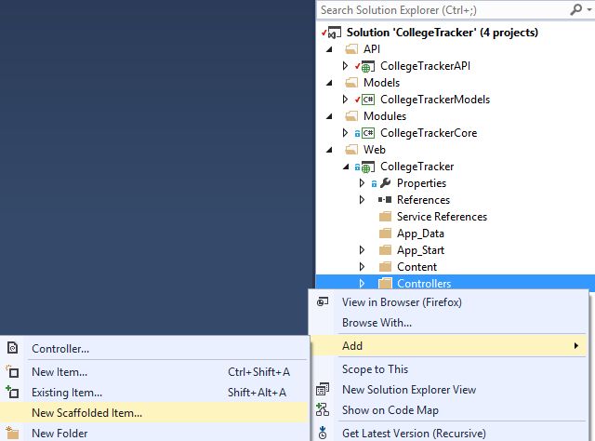Click the C# icon of CollegeTrackerModels
The width and height of the screenshot is (595, 441).
368,100
